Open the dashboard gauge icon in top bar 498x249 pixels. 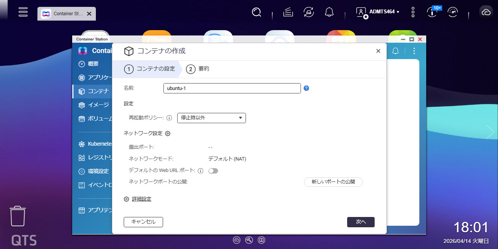click(x=453, y=13)
